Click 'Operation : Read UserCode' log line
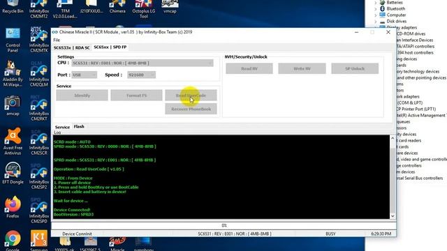Viewport: 447px width, 251px height. pyautogui.click(x=89, y=169)
